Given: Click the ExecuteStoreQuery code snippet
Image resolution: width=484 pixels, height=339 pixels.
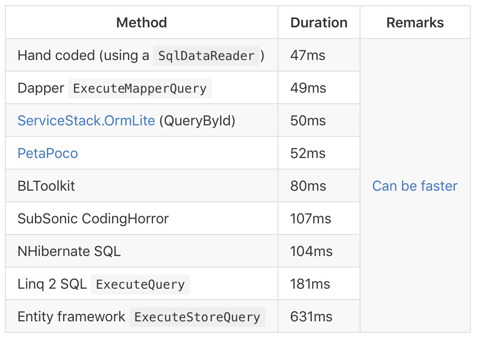Looking at the screenshot, I should click(x=197, y=317).
